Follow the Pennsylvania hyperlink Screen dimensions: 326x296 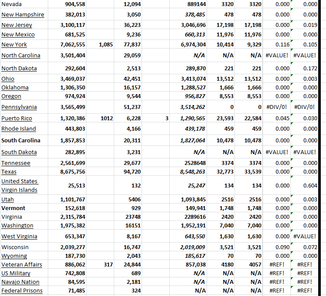19,107
